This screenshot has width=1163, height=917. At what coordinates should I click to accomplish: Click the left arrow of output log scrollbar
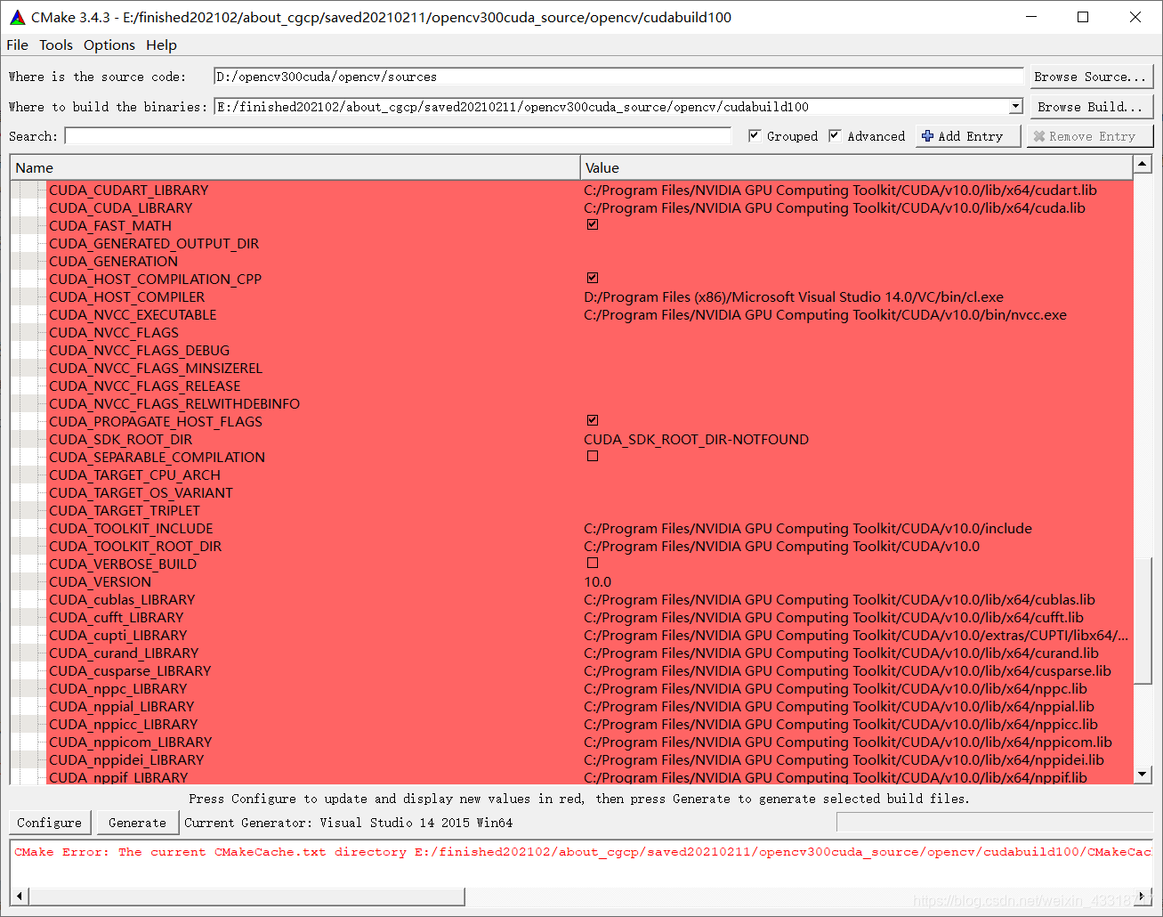[19, 896]
